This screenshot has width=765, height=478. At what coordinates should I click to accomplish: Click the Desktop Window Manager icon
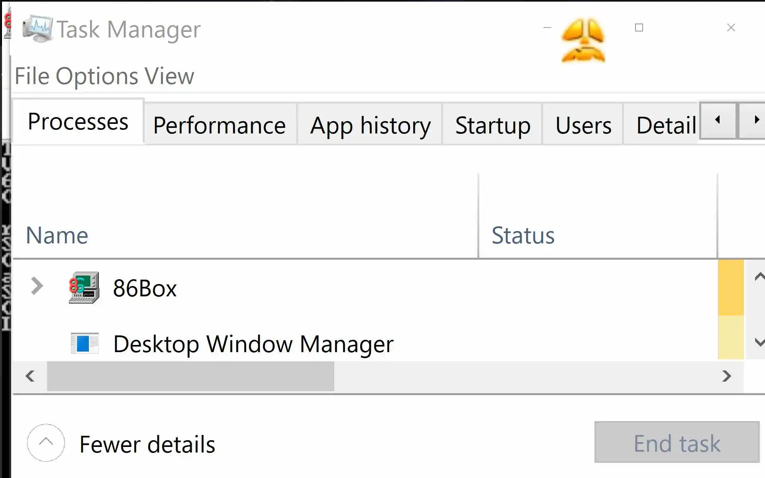(x=84, y=343)
